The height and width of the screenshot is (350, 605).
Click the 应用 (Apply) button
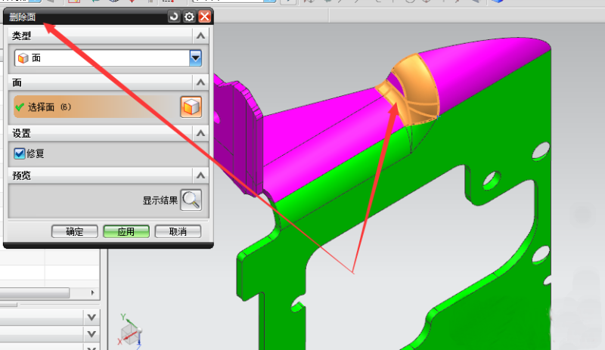(x=126, y=231)
